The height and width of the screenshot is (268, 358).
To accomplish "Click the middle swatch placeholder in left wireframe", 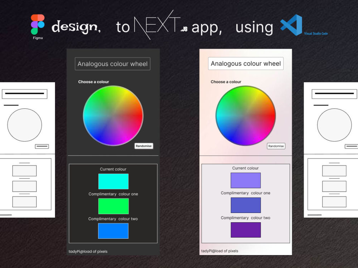I will coord(24,187).
